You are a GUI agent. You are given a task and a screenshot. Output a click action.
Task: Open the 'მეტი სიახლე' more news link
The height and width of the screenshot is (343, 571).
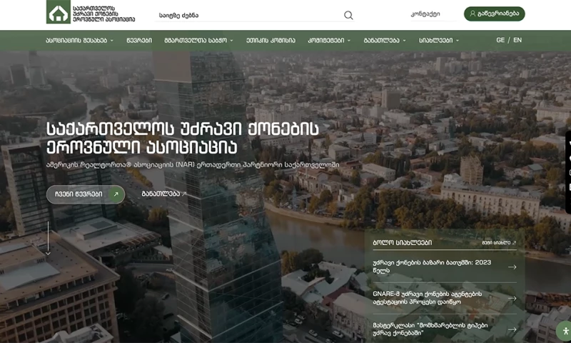pyautogui.click(x=499, y=242)
